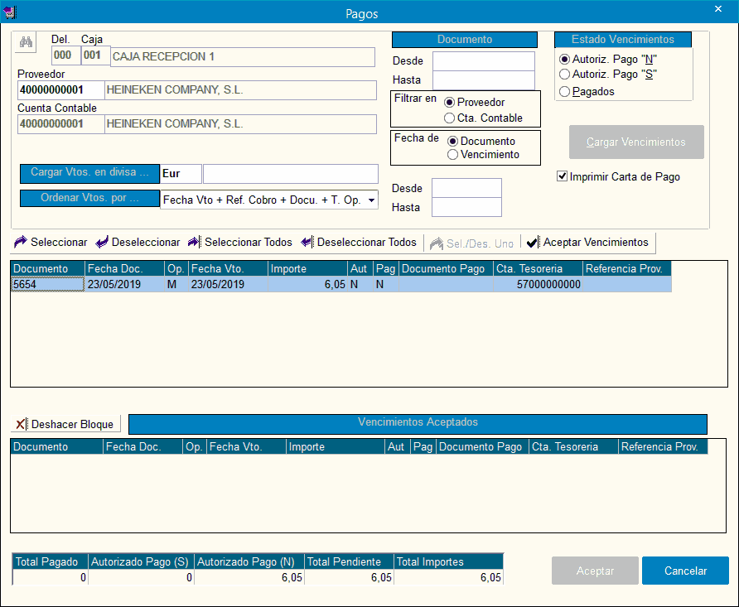Viewport: 739px width, 607px height.
Task: Set Fecha de to Vencimiento
Action: point(452,155)
